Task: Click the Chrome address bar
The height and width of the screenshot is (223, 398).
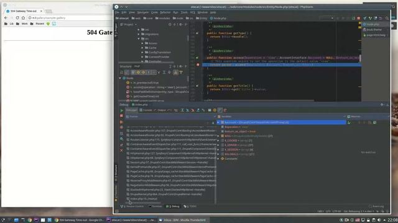Action: [70, 18]
